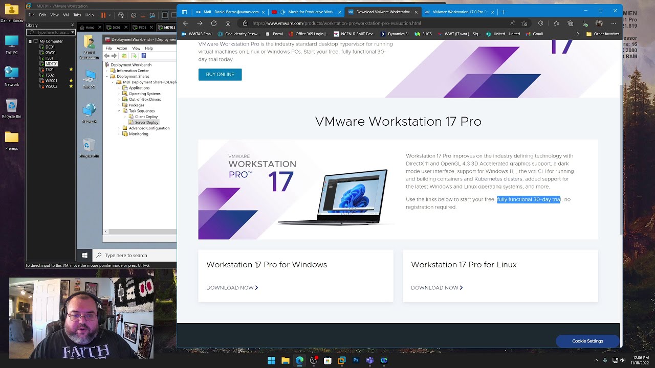
Task: Open Prereqs folder on desktop
Action: point(11,141)
